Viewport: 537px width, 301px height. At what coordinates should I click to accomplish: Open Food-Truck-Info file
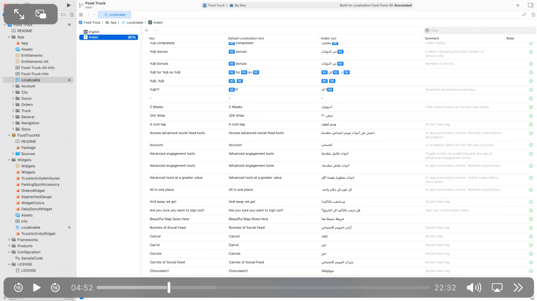coord(35,74)
